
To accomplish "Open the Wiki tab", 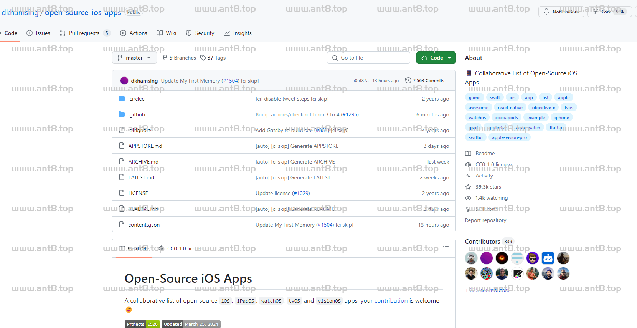I will (x=167, y=33).
